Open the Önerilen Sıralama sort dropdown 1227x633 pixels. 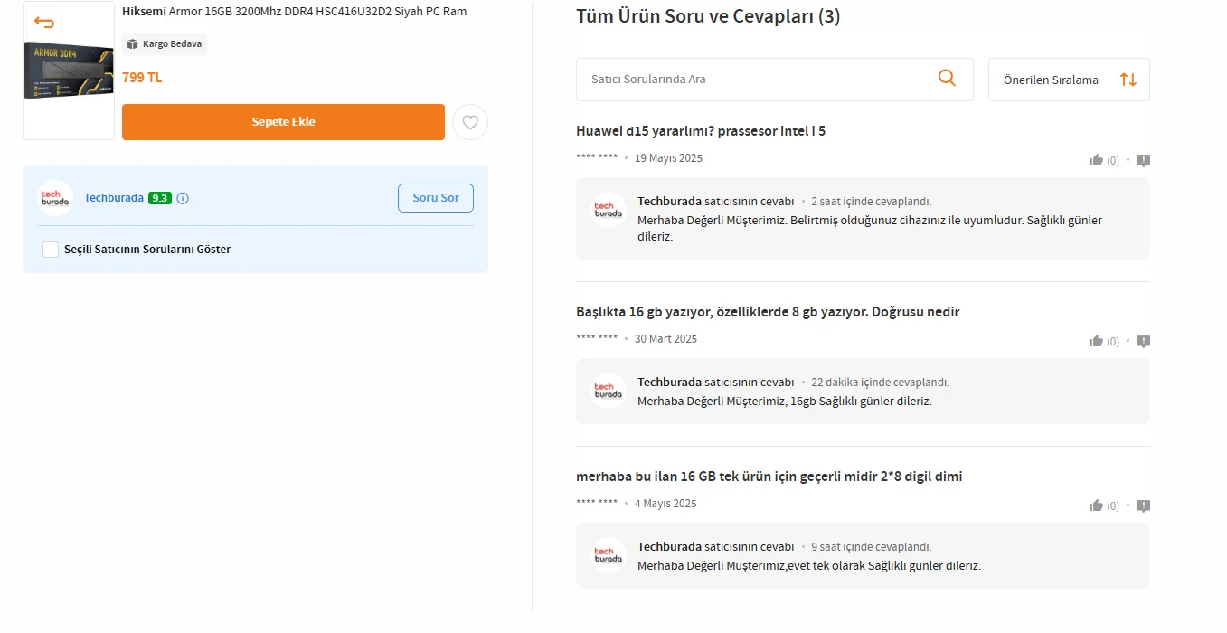[x=1069, y=80]
